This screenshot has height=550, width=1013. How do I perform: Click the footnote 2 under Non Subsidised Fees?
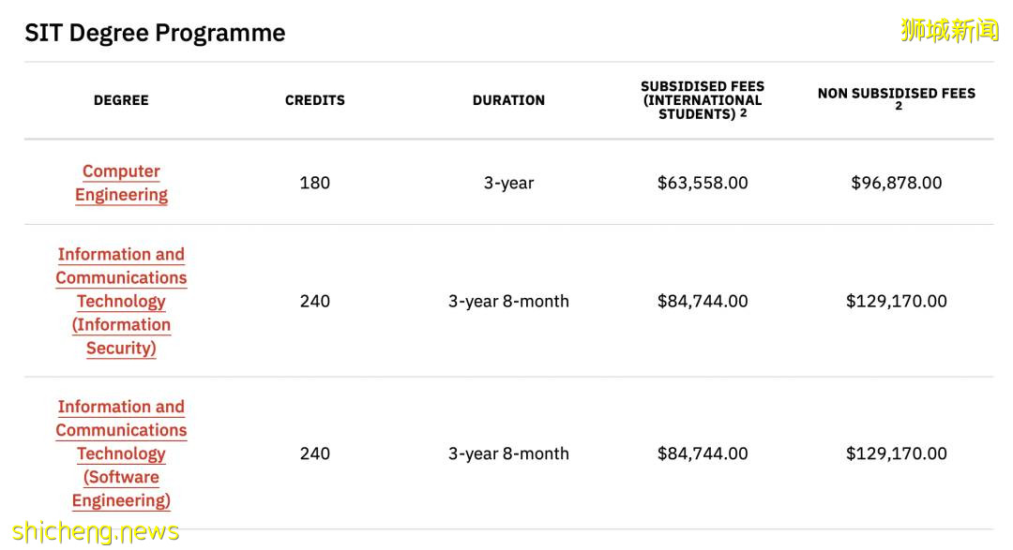click(x=898, y=107)
